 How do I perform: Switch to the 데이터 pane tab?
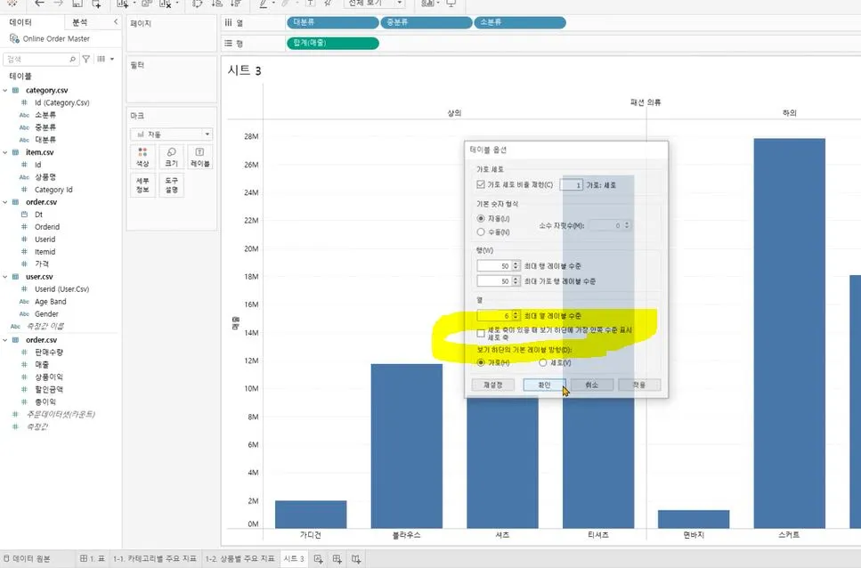[x=20, y=22]
